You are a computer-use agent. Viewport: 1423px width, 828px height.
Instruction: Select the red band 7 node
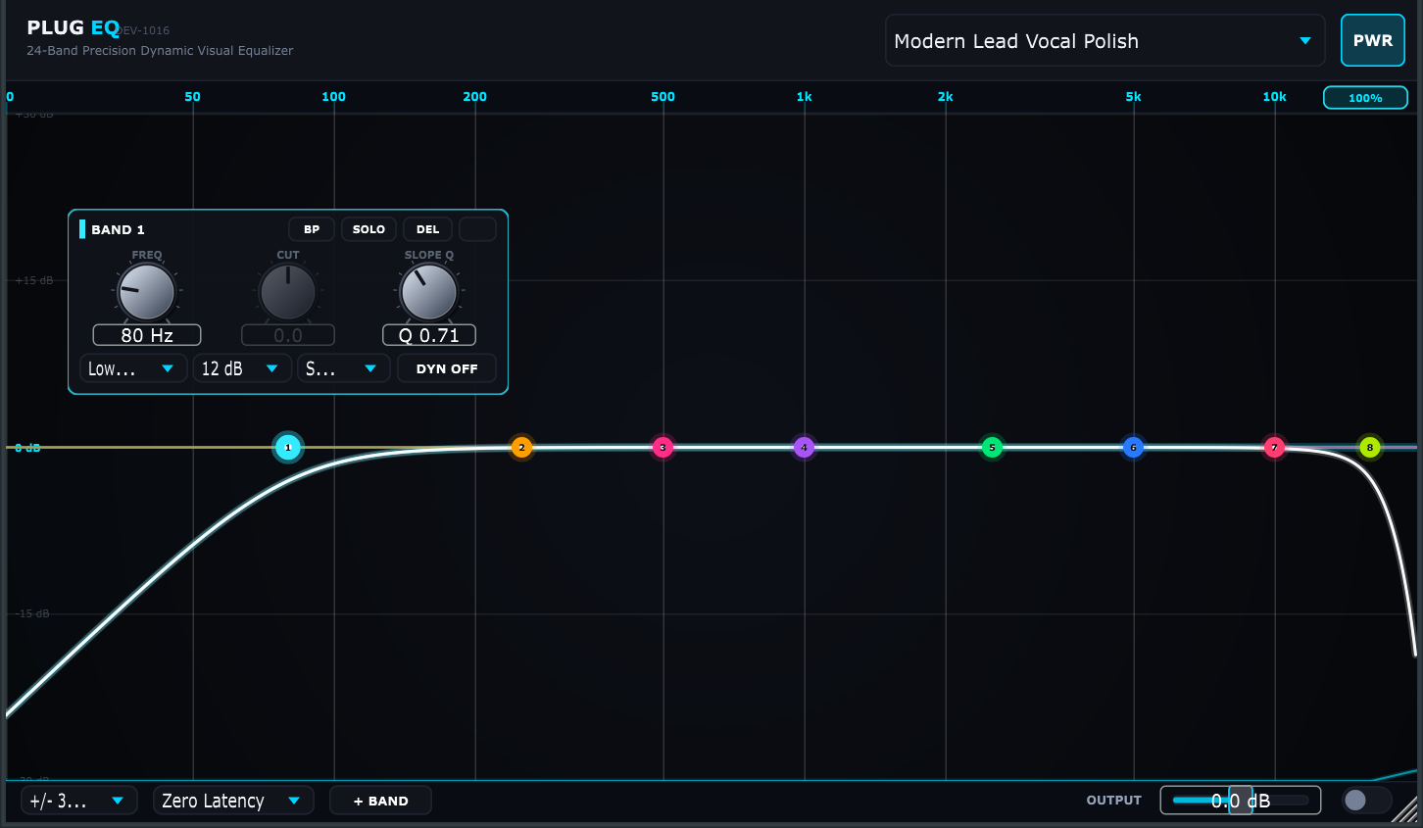pos(1274,448)
